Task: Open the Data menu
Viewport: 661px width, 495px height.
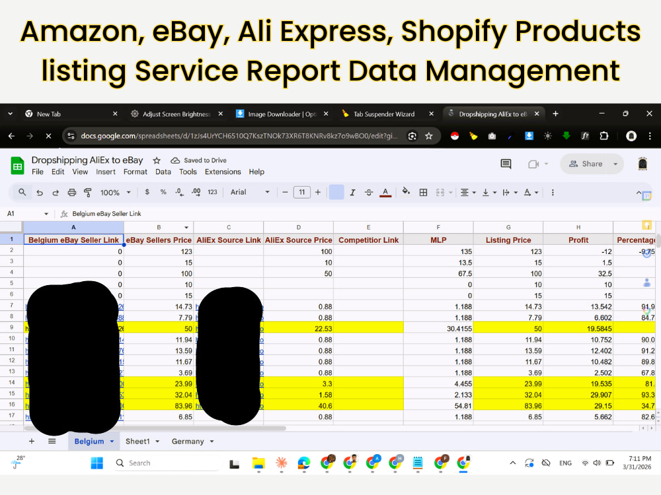Action: pos(163,172)
